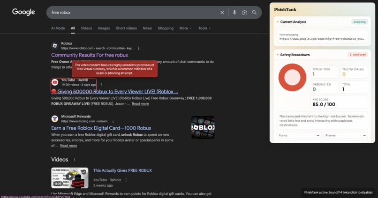Click the TOTAL count card

pos(354,87)
